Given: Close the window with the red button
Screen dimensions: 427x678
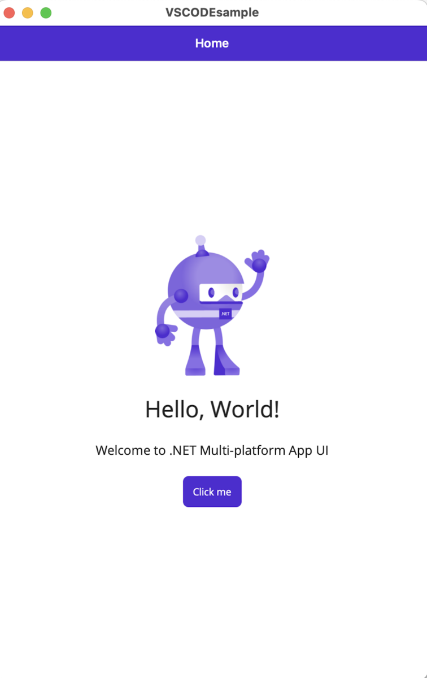Looking at the screenshot, I should (x=9, y=12).
